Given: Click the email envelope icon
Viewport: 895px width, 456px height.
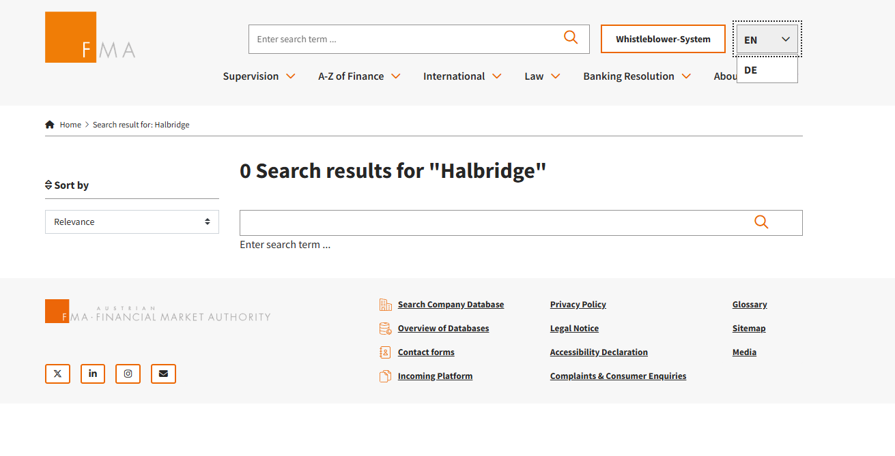Looking at the screenshot, I should tap(163, 374).
